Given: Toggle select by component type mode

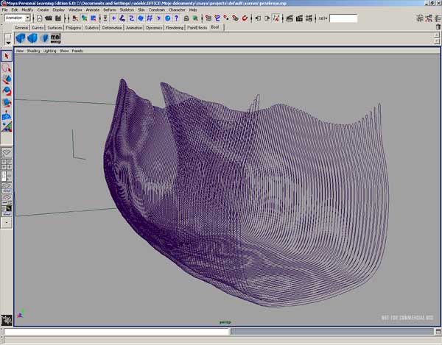Looking at the screenshot, I should click(94, 18).
